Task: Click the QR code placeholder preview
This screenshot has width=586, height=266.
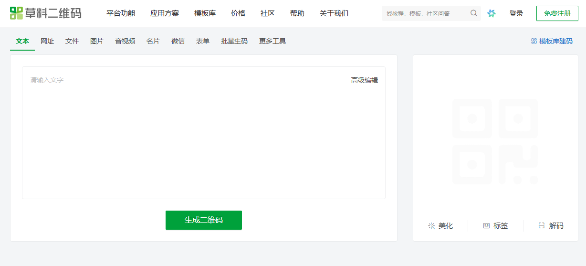Action: click(495, 141)
